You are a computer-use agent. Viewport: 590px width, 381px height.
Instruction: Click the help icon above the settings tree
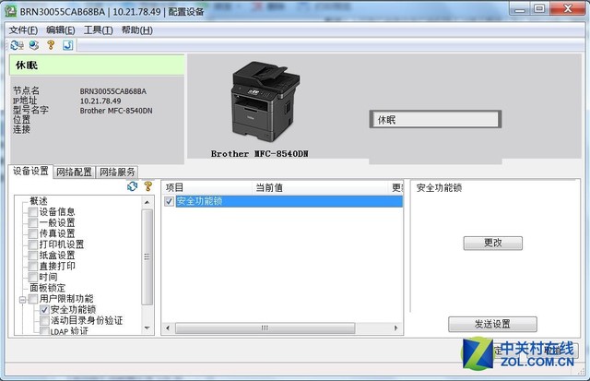pyautogui.click(x=147, y=186)
